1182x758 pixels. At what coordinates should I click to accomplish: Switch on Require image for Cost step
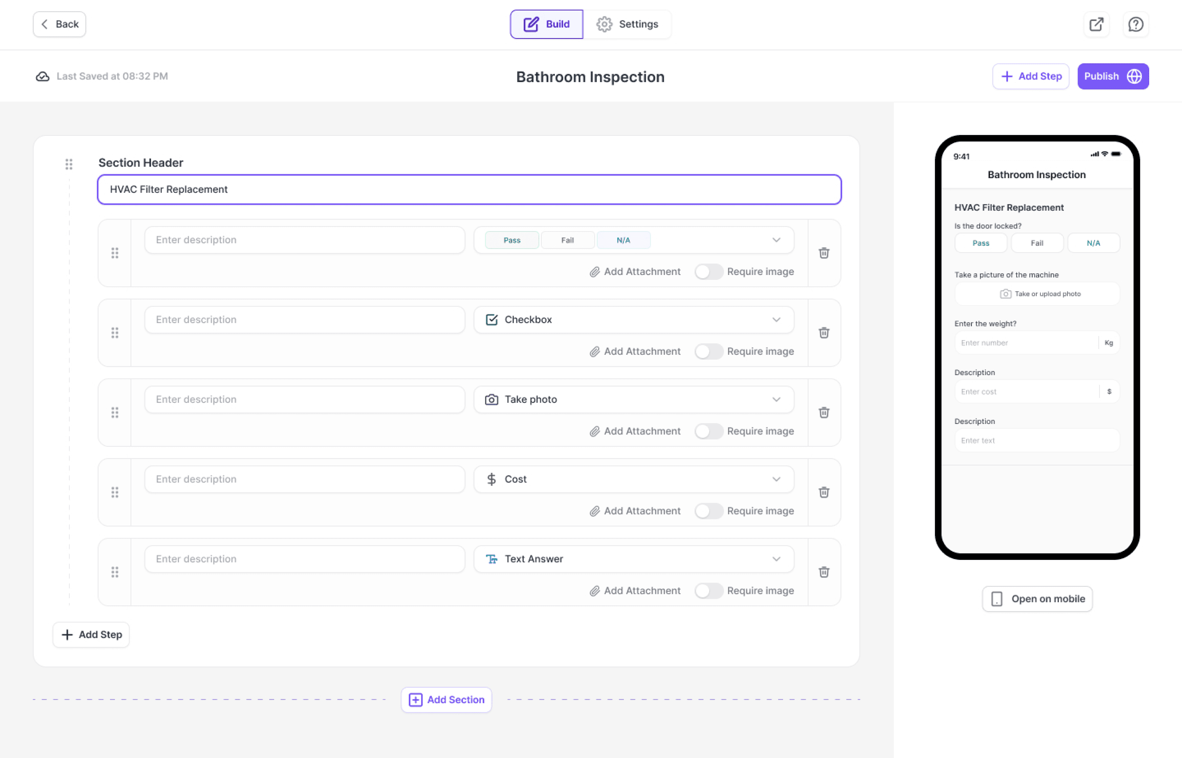[708, 511]
